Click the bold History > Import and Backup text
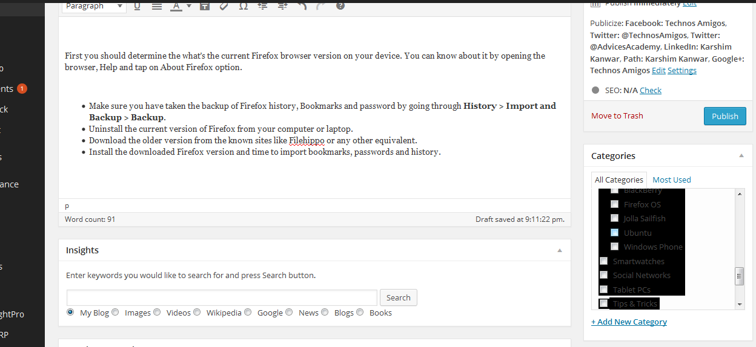 pyautogui.click(x=322, y=111)
